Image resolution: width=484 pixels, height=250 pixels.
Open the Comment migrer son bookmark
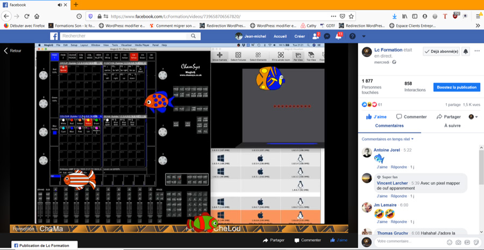(x=173, y=26)
